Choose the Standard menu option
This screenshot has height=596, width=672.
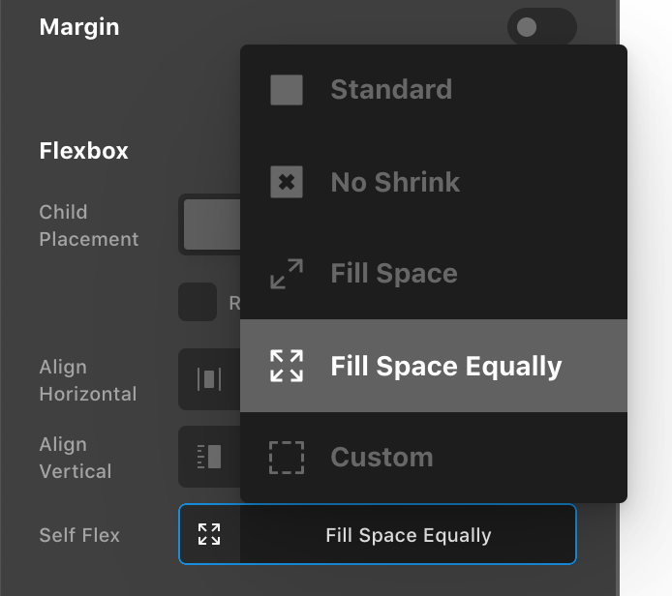pos(433,90)
